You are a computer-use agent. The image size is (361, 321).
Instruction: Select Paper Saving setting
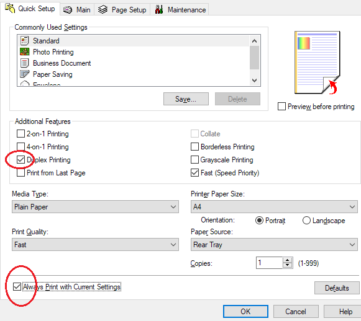134,74
